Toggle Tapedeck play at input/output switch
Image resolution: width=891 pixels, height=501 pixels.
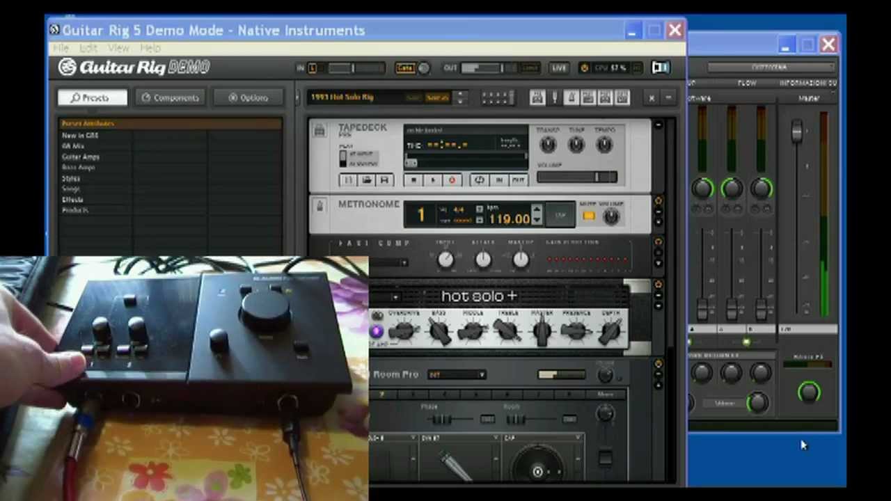(x=342, y=159)
